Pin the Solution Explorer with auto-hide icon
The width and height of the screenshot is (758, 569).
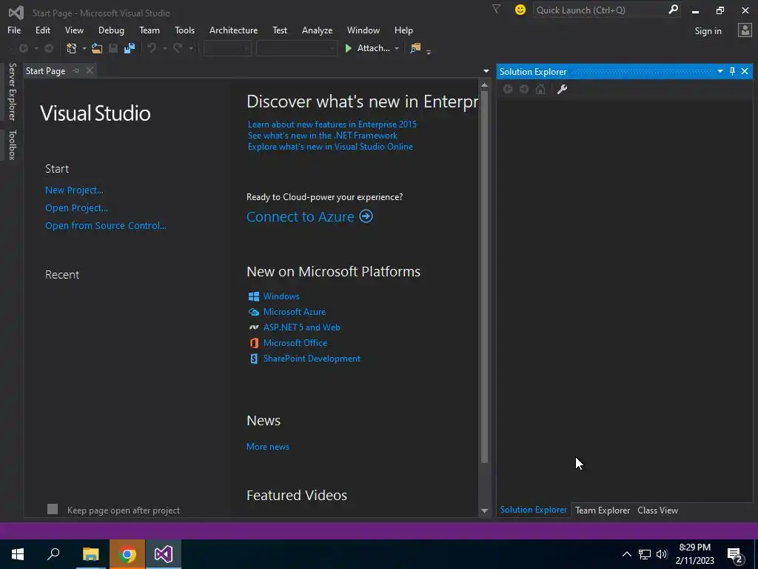coord(732,72)
